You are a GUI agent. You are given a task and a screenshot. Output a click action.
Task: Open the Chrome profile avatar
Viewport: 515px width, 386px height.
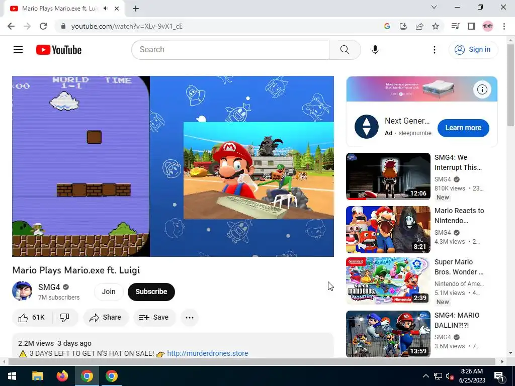[x=488, y=26]
